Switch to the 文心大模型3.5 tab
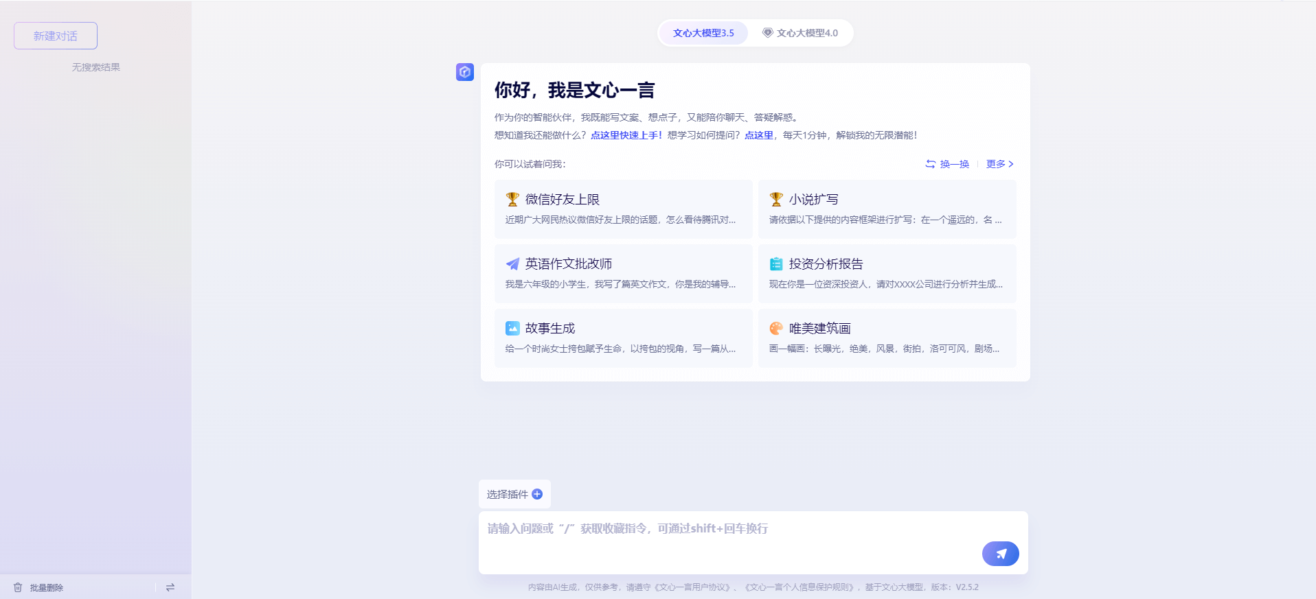 703,33
